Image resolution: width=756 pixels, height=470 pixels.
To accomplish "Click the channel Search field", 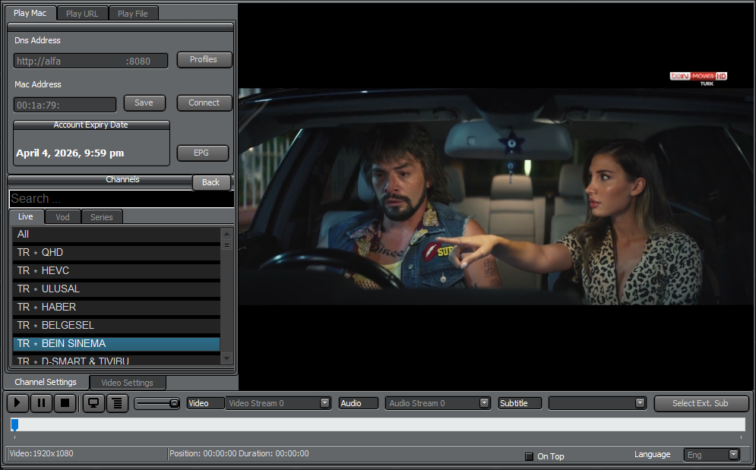I will tap(121, 199).
